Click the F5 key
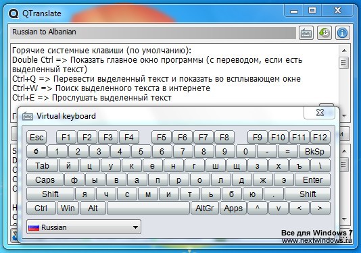Image resolution: width=361 pixels, height=253 pixels. coord(162,138)
